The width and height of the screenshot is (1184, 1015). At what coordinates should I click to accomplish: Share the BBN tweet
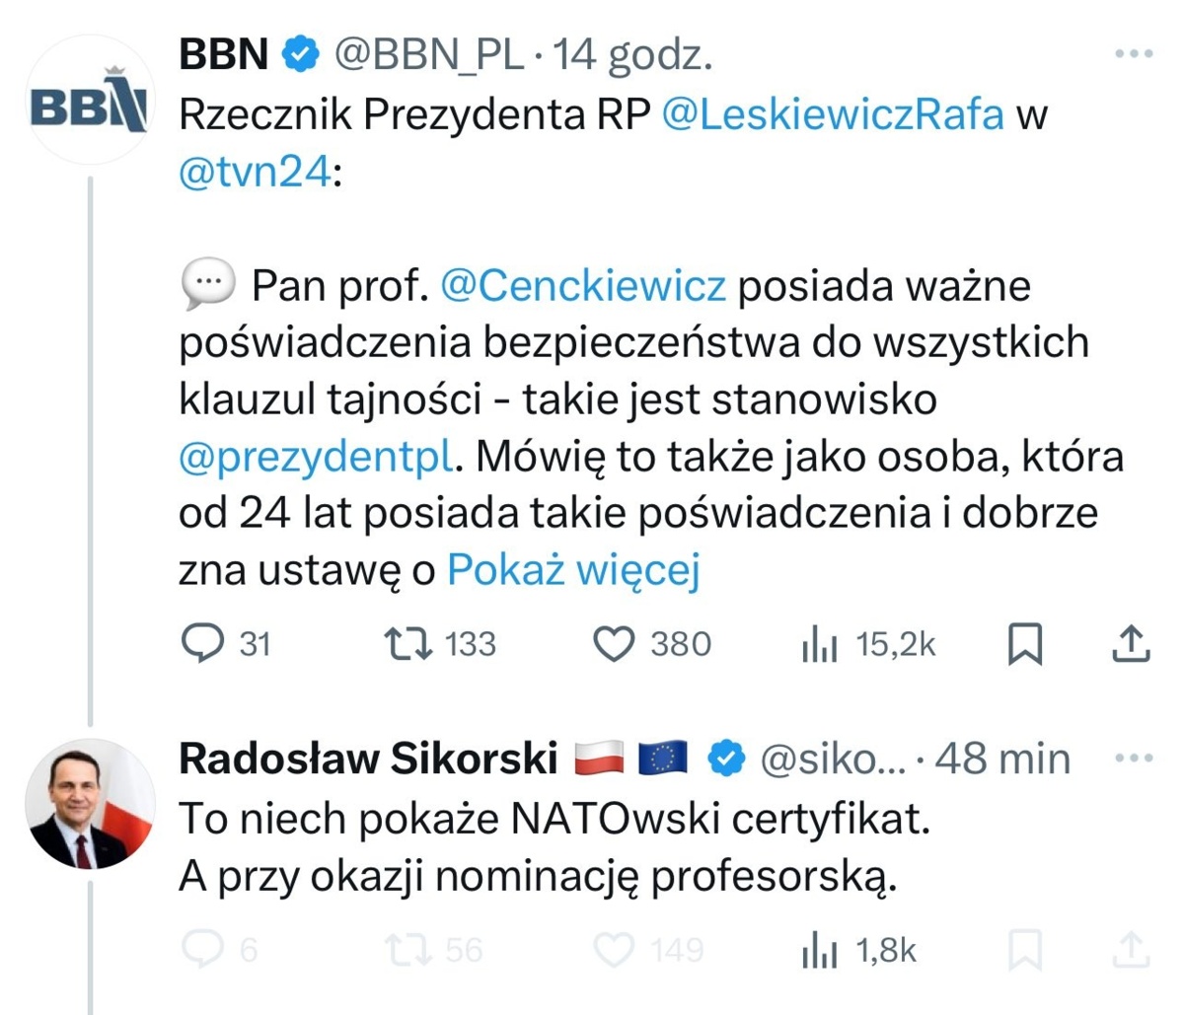point(1131,643)
